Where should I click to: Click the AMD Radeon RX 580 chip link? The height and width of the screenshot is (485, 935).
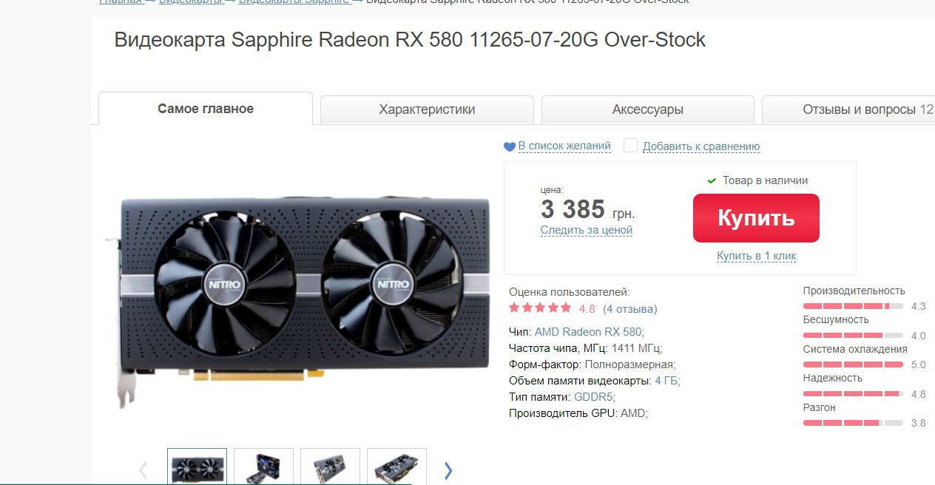tap(589, 332)
